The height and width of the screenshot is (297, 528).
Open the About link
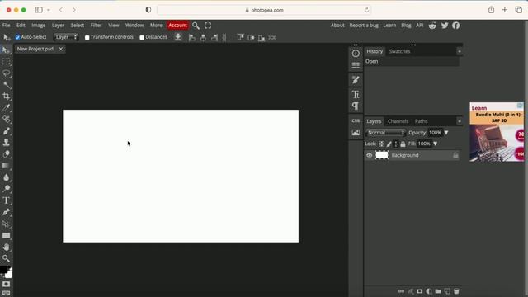[337, 26]
